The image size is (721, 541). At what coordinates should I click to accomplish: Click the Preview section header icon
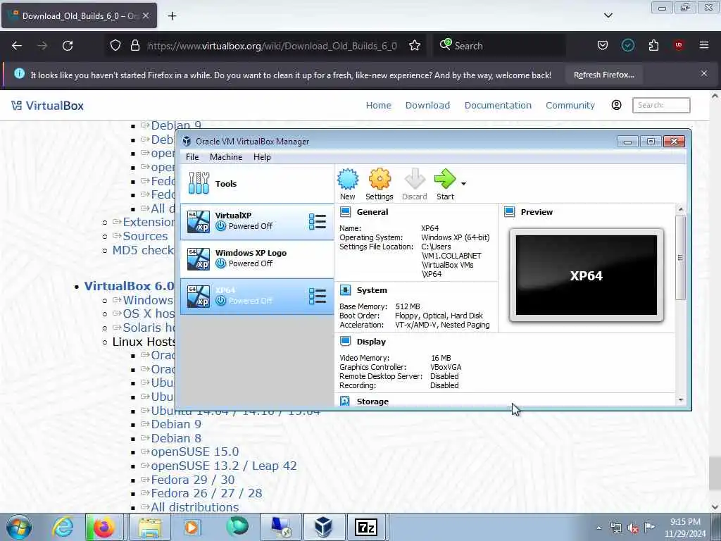pos(510,212)
